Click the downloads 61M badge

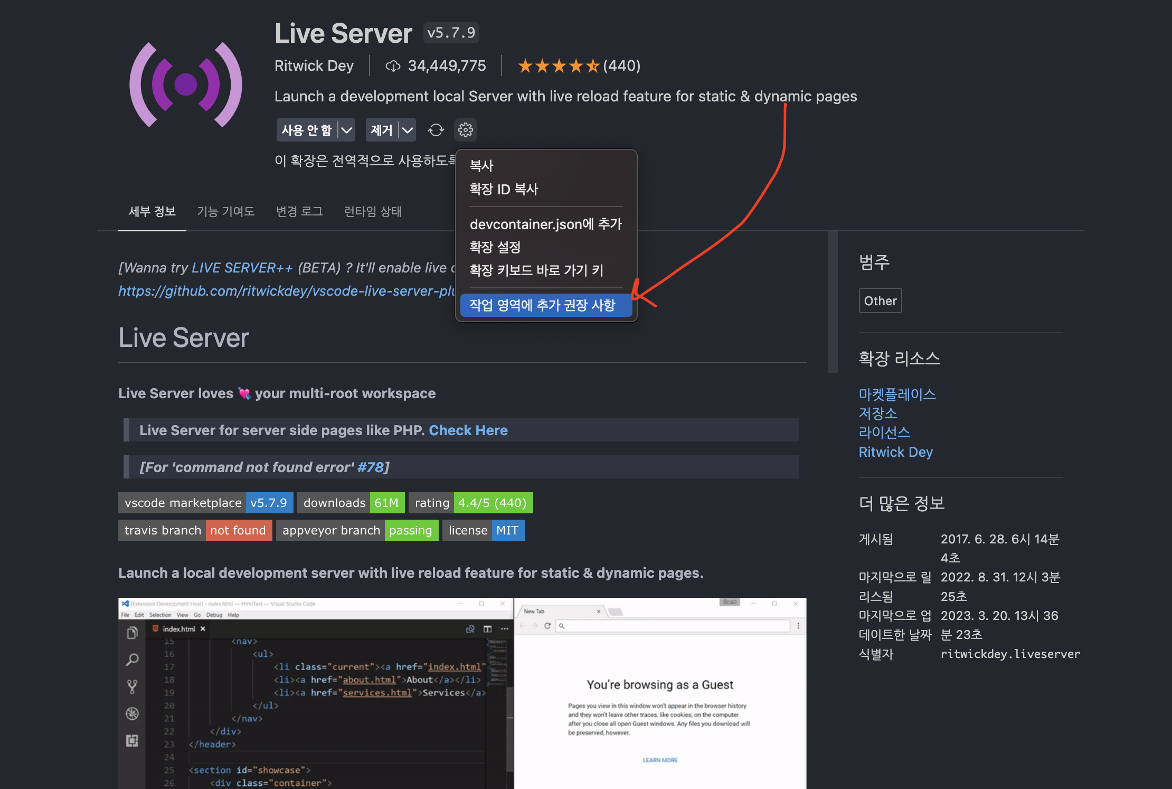(x=351, y=503)
